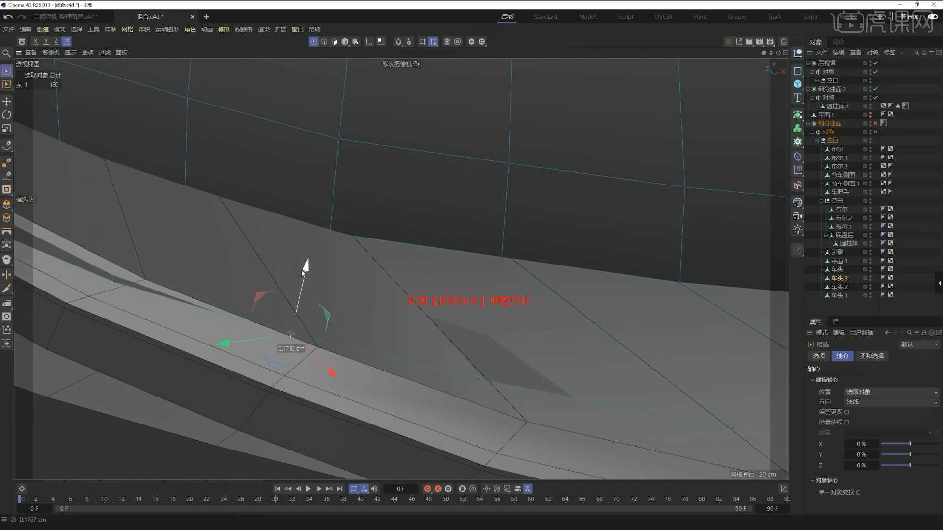The width and height of the screenshot is (943, 530).
Task: Switch to the 选项 attribute tab
Action: (x=818, y=356)
